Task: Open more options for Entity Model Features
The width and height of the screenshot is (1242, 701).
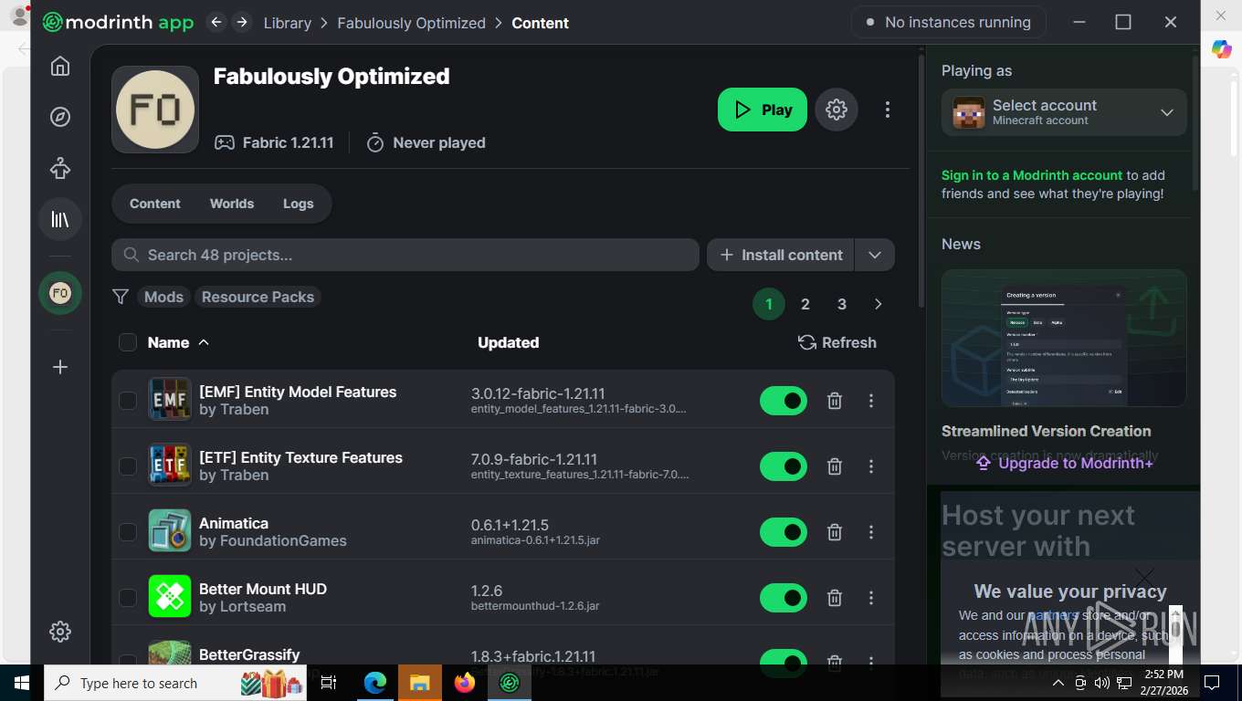Action: pos(871,401)
